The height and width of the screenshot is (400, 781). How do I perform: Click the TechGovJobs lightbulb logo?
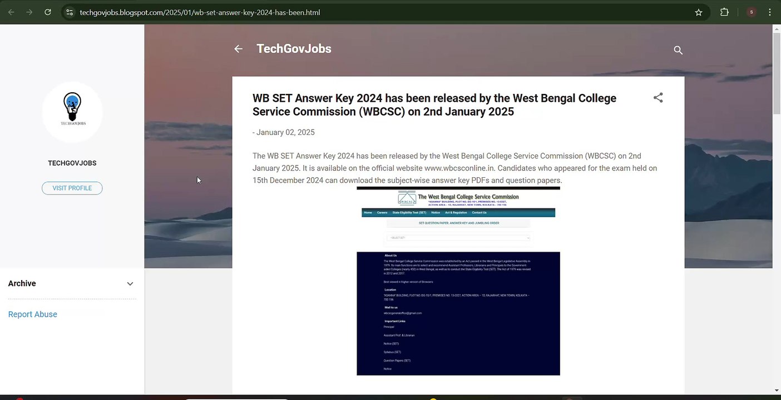click(x=72, y=112)
